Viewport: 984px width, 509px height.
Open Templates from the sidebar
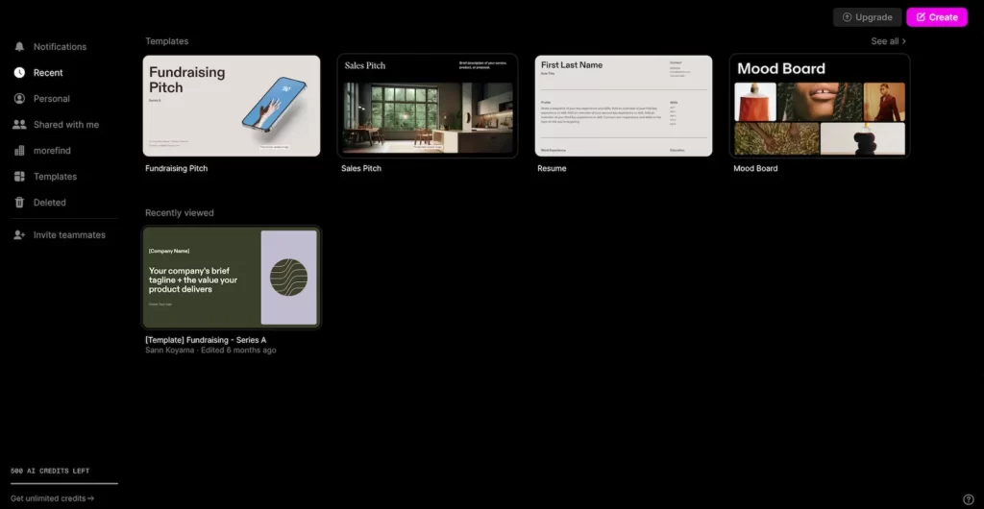coord(55,177)
